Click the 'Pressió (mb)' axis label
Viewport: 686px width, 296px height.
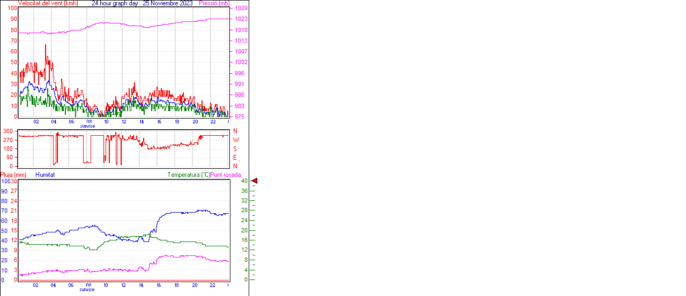point(213,3)
